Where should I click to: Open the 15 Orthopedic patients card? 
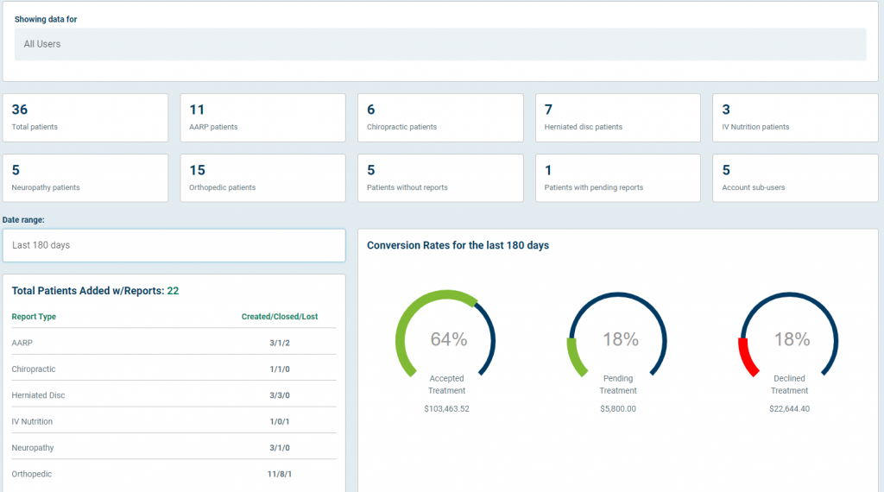262,178
